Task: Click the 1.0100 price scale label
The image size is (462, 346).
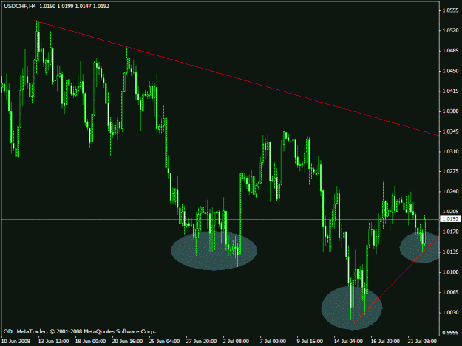Action: coord(451,272)
